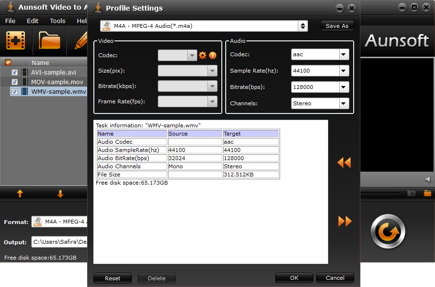Open the Help menu

[x=82, y=21]
